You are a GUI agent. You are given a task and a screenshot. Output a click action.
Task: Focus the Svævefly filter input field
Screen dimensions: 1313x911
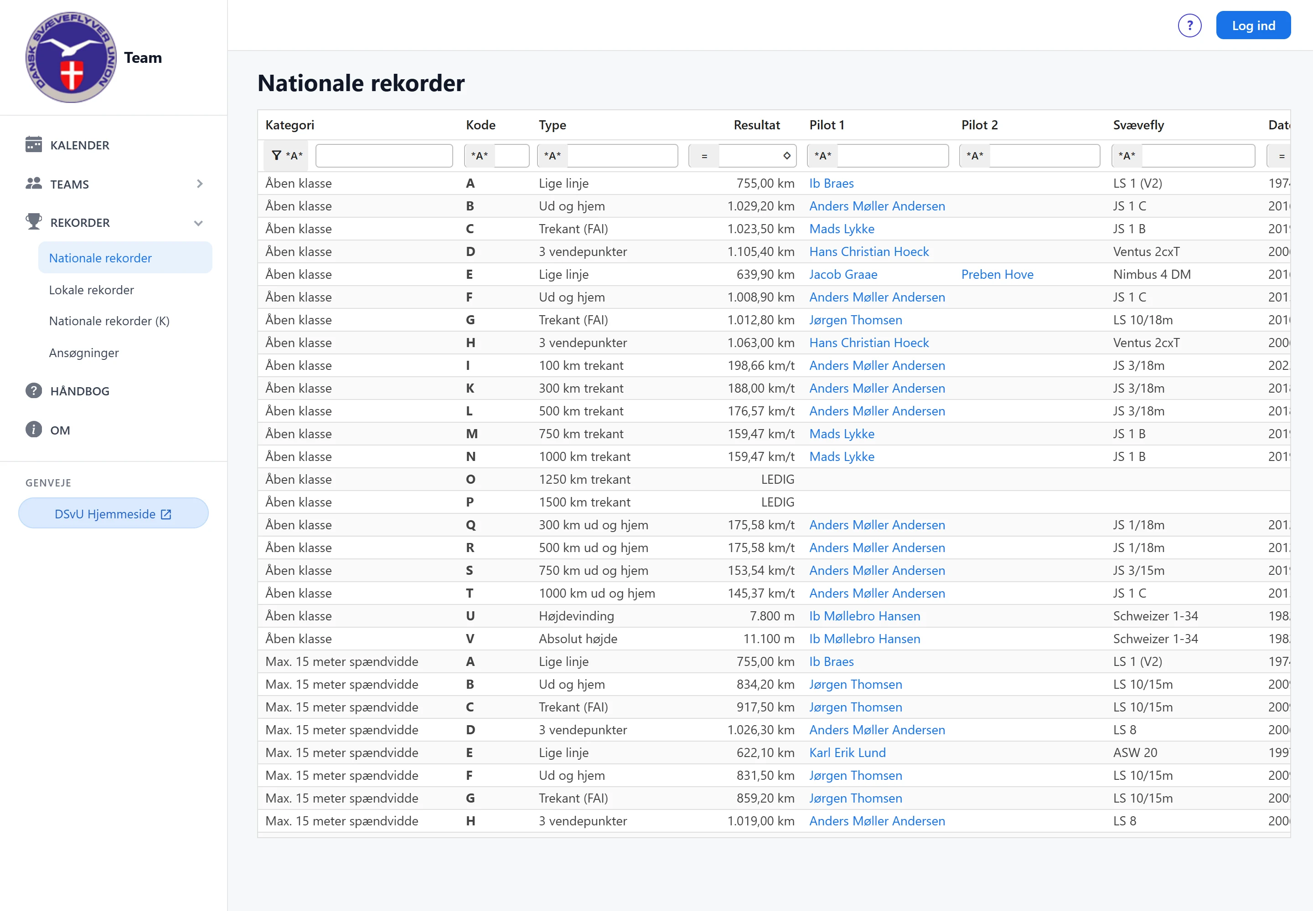pyautogui.click(x=1198, y=156)
